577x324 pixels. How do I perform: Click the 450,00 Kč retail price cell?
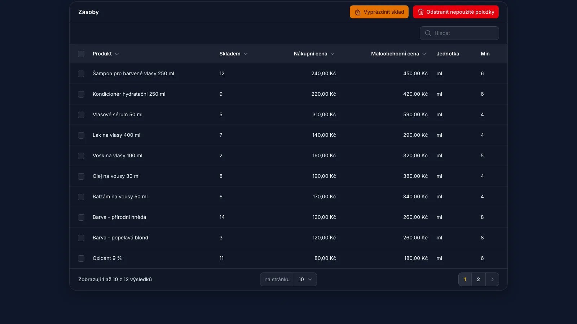pyautogui.click(x=415, y=73)
